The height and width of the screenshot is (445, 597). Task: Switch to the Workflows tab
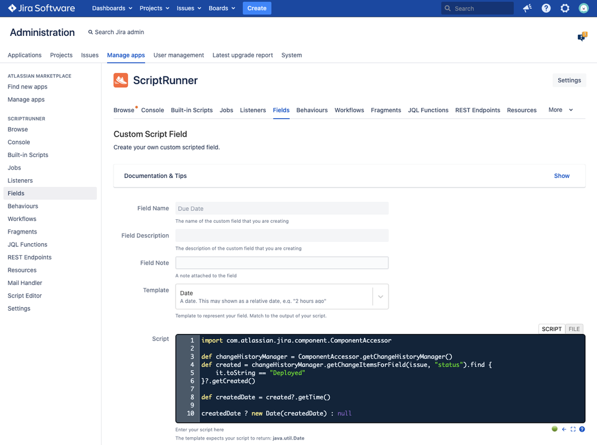tap(349, 110)
